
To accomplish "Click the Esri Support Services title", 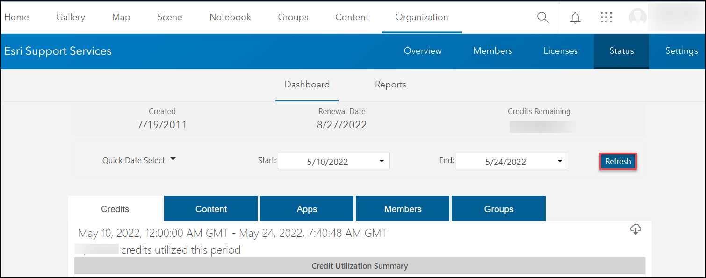I will pos(58,51).
